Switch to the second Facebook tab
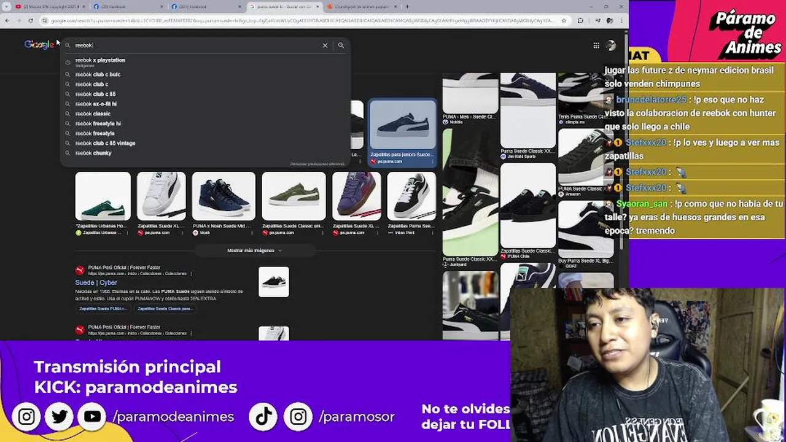This screenshot has height=442, width=786. tap(206, 6)
